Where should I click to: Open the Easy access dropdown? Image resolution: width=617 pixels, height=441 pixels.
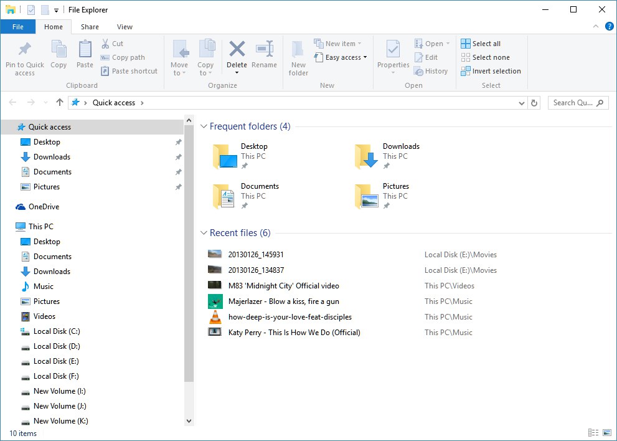341,57
